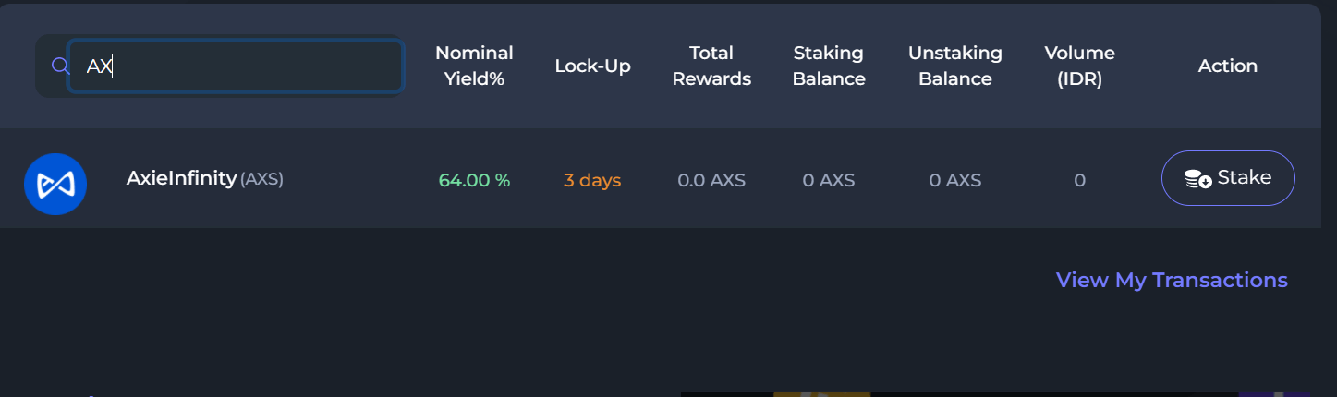Select the Volume (IDR) column header
Viewport: 1337px width, 397px height.
[x=1079, y=66]
